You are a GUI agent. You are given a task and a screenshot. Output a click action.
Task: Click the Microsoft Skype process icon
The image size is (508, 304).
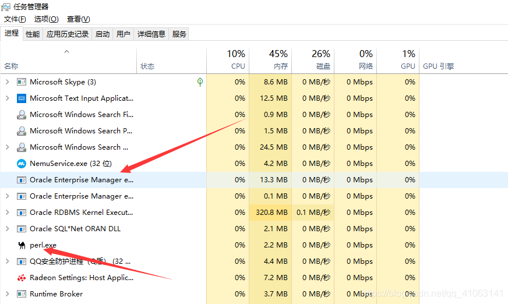click(22, 82)
